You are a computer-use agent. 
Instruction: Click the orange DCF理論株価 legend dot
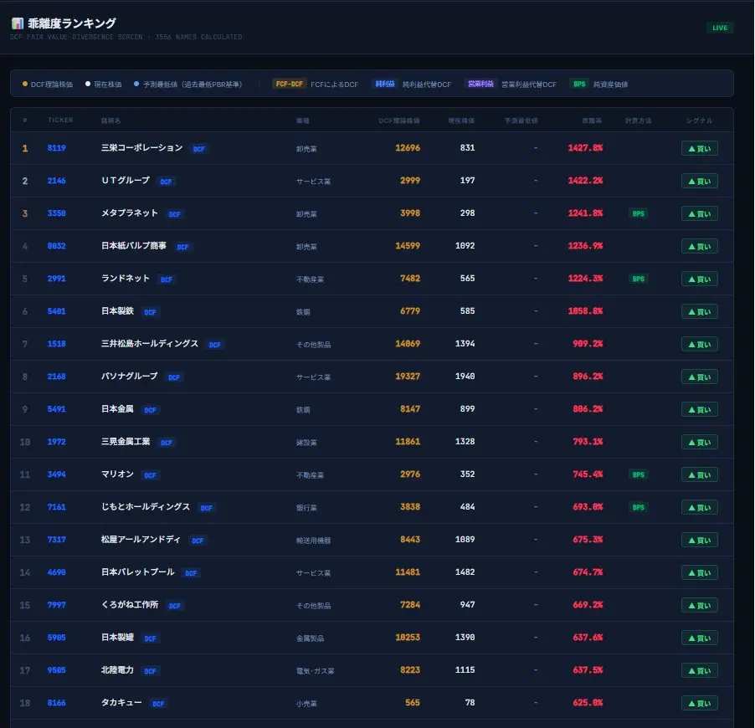point(25,84)
